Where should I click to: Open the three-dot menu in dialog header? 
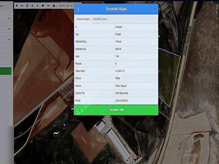tap(78, 9)
